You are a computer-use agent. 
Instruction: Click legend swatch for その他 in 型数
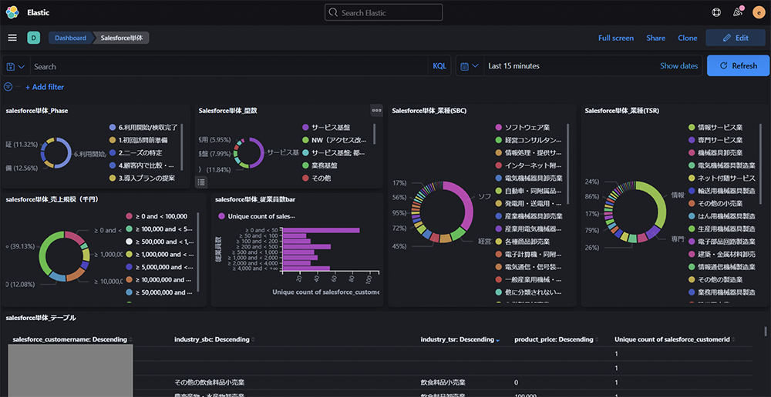[305, 178]
